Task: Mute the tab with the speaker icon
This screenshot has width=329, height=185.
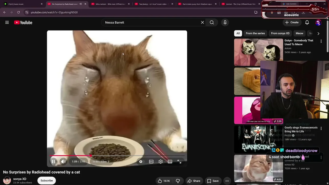Action: click(81, 4)
